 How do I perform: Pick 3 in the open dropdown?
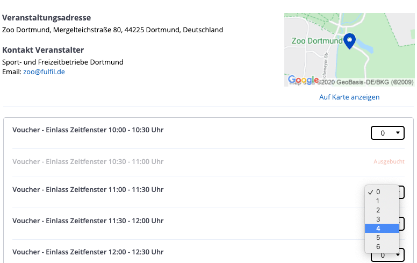pyautogui.click(x=378, y=219)
